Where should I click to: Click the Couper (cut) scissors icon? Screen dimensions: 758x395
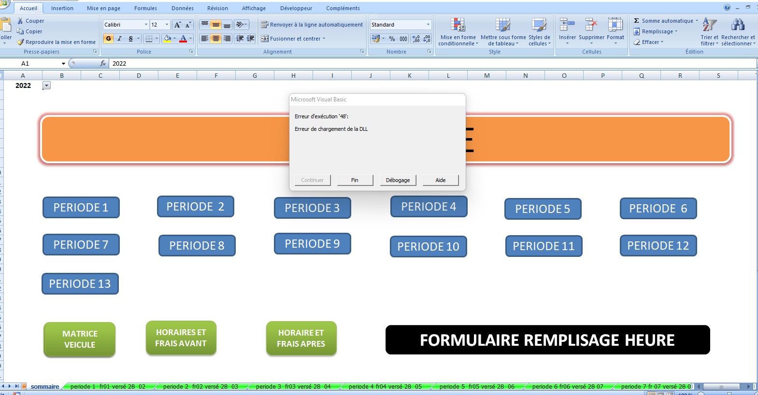(x=20, y=21)
